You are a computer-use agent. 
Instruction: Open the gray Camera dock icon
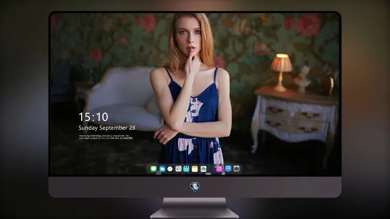click(x=237, y=169)
